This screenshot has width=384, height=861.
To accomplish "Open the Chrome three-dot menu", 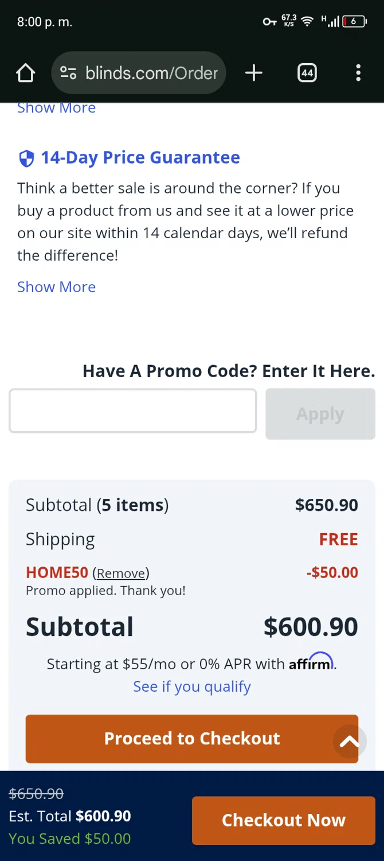I will 358,73.
